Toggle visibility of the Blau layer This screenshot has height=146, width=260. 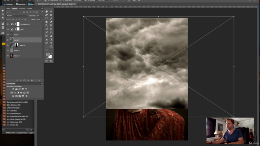coord(8,30)
